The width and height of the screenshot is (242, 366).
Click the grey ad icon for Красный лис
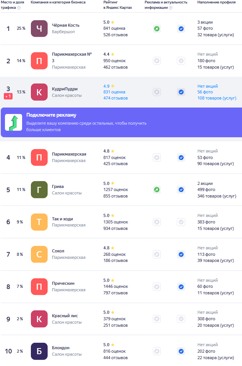157,319
